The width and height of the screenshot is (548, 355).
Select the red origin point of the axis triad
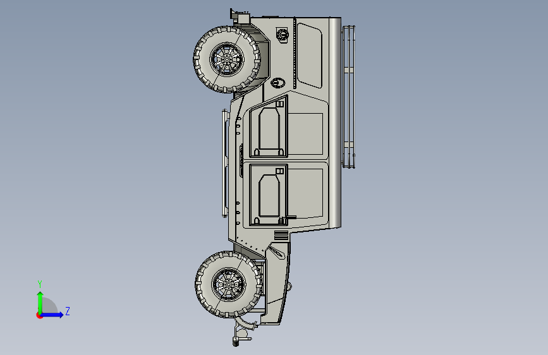point(39,315)
